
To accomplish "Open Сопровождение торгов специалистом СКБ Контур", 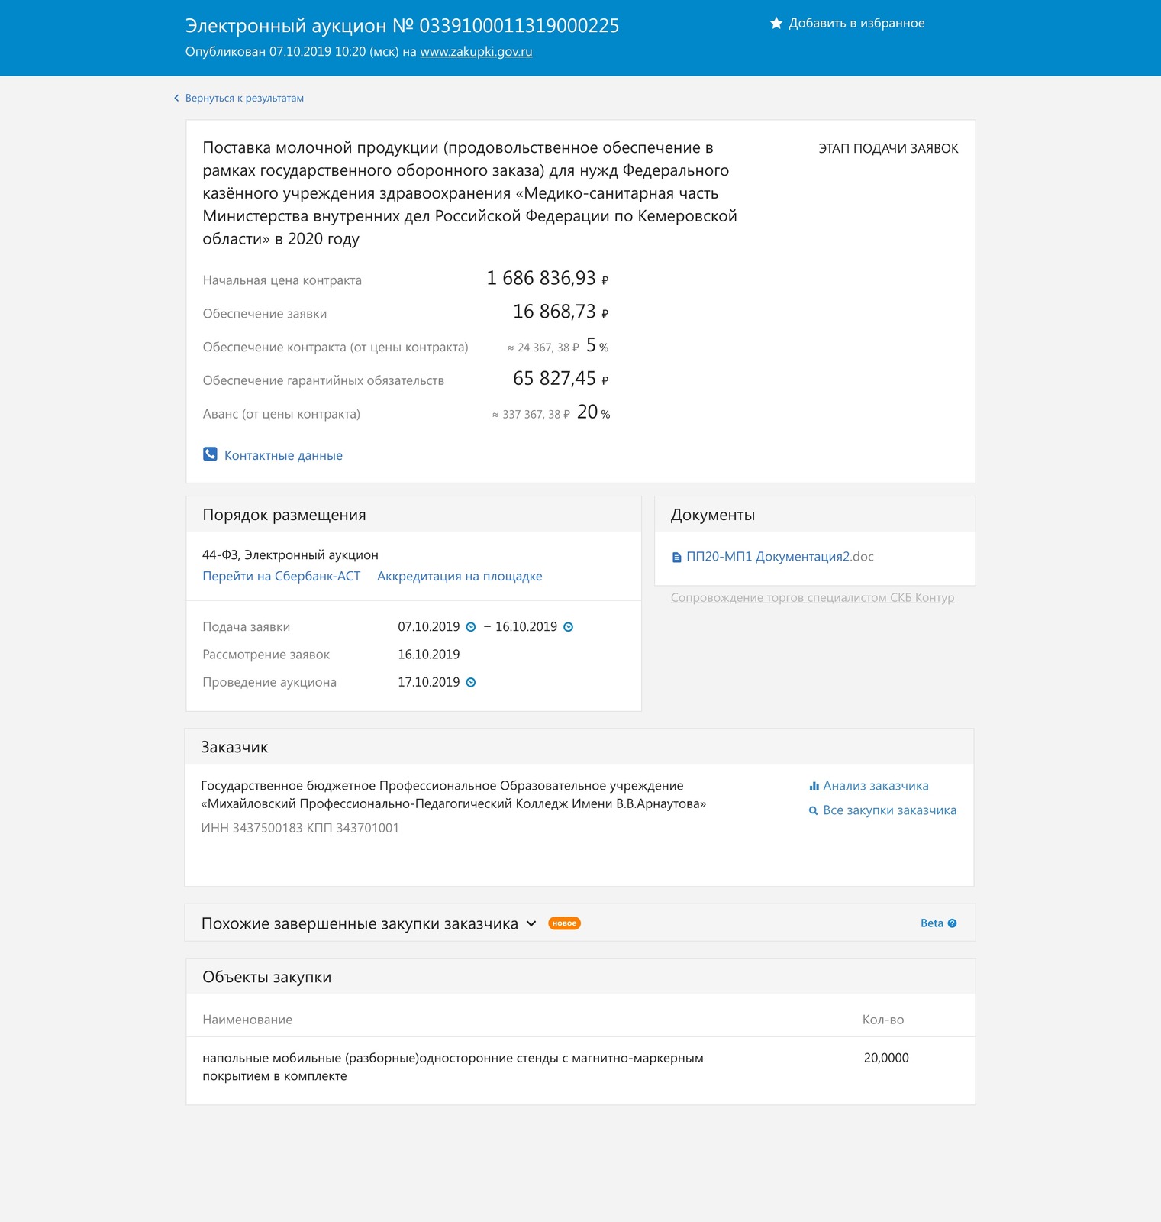I will [812, 598].
